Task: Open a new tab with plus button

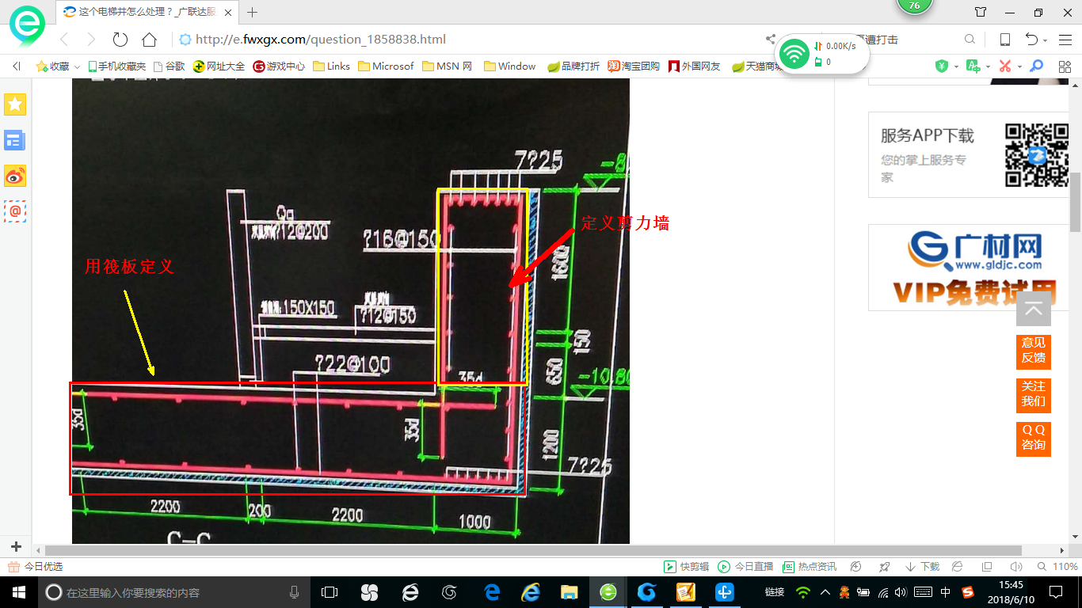Action: click(253, 12)
